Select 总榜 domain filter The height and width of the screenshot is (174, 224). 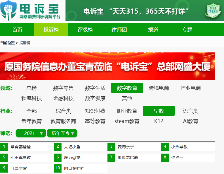point(31,88)
